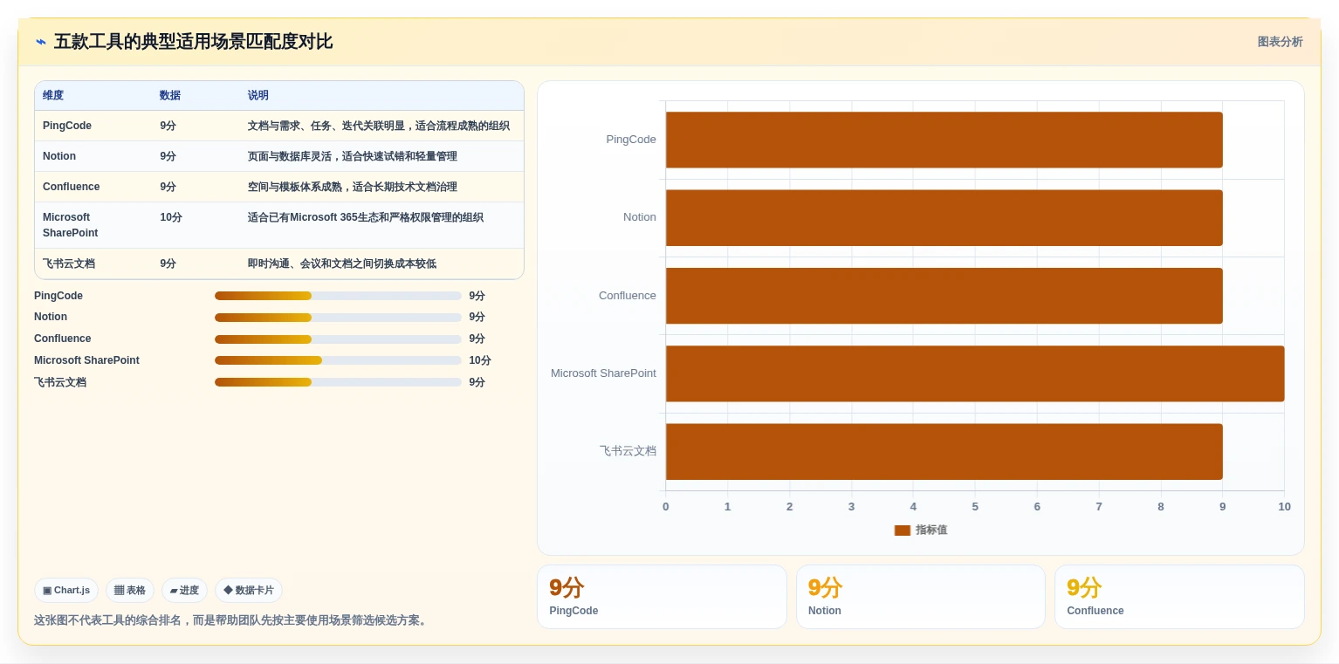Toggle the 指标值 legend swatch
This screenshot has height=664, width=1339.
tap(903, 531)
